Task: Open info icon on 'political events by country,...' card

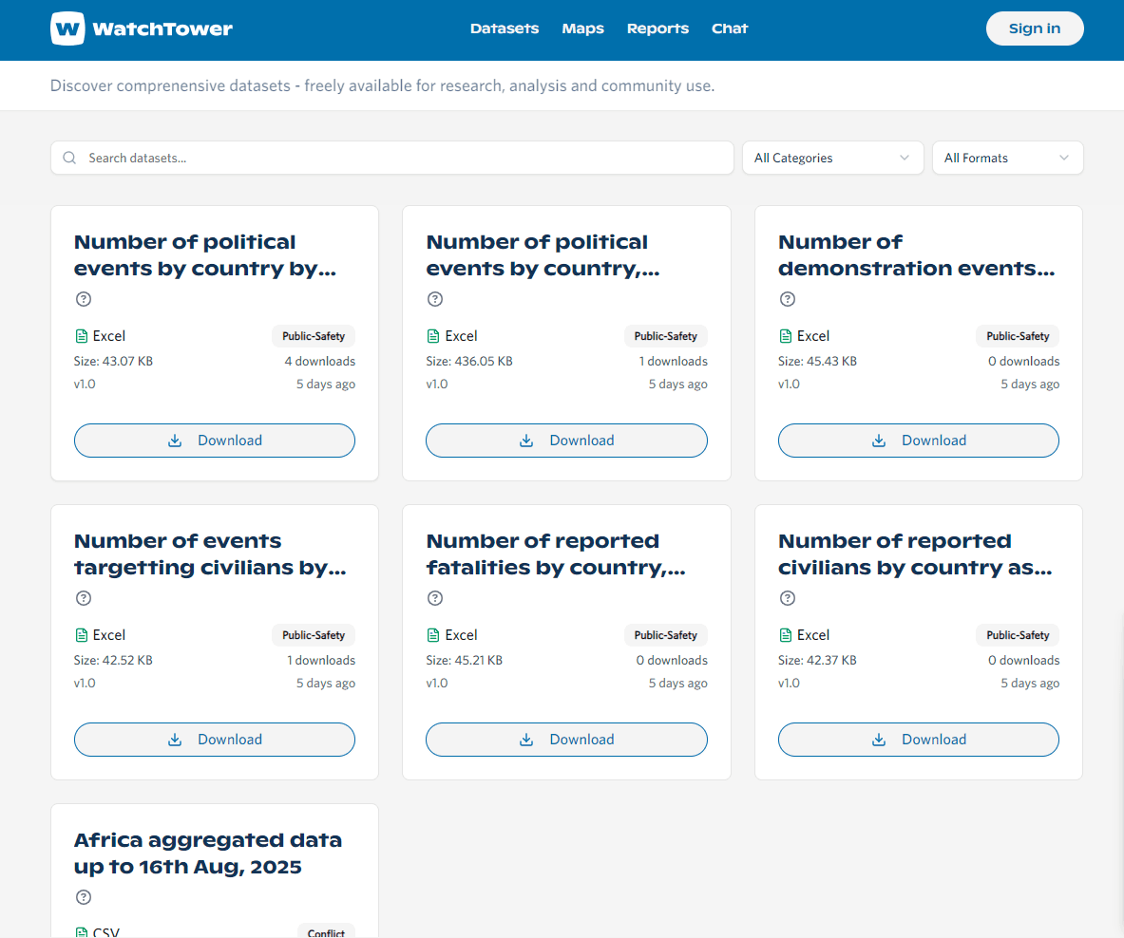Action: click(x=435, y=299)
